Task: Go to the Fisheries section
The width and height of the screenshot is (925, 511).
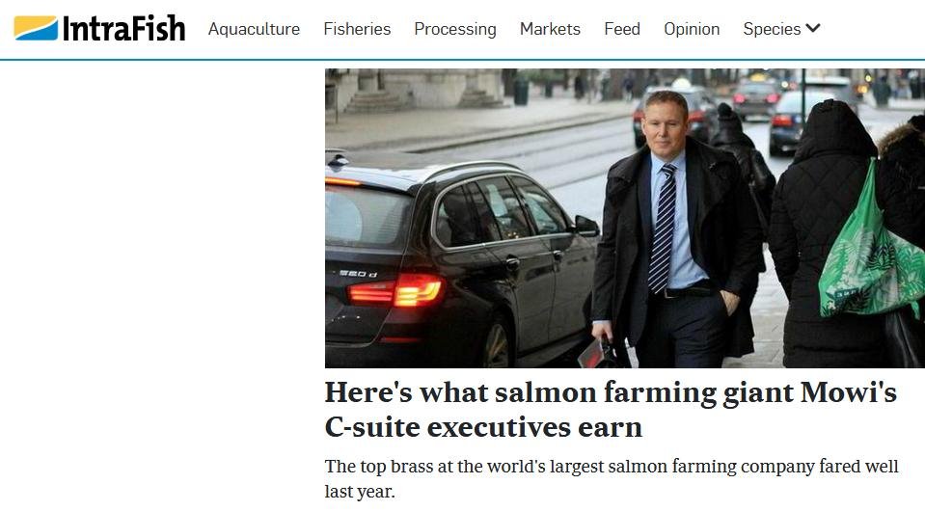Action: (x=357, y=29)
